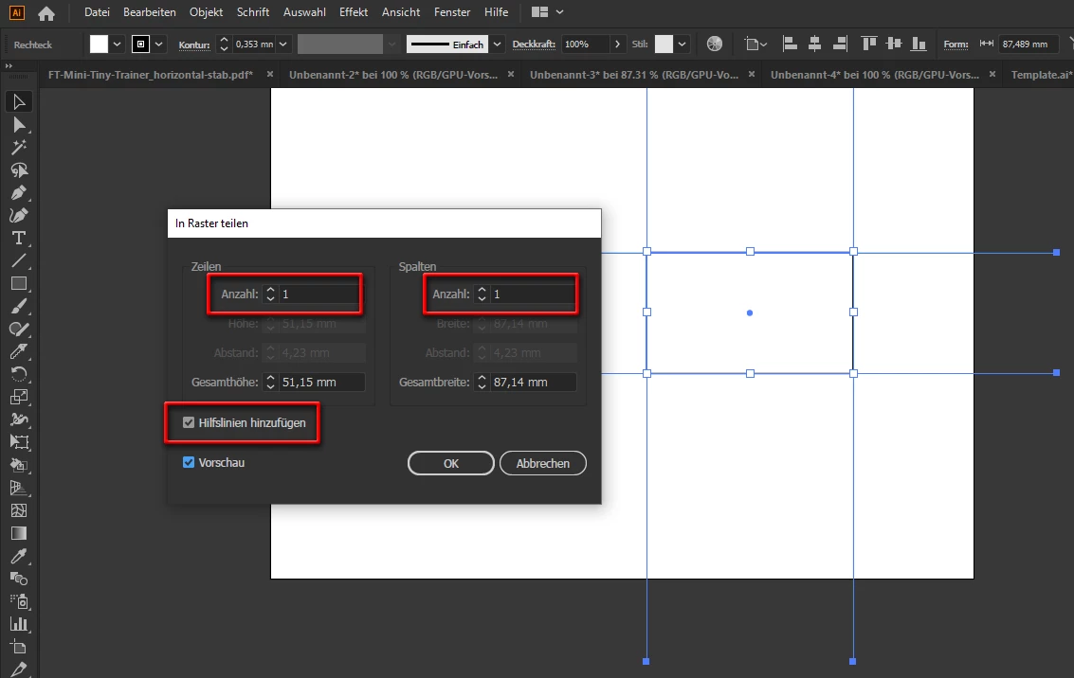
Task: Open the Stil dropdown arrow
Action: click(x=683, y=45)
